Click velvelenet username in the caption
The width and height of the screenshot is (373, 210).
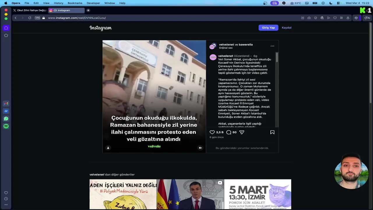point(226,56)
